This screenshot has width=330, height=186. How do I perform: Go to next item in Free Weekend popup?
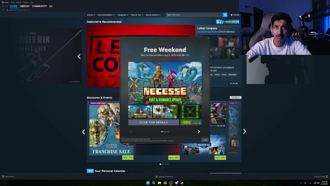(x=199, y=132)
